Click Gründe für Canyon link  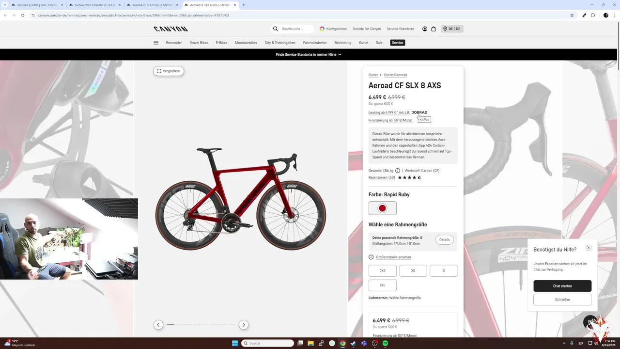pos(367,29)
